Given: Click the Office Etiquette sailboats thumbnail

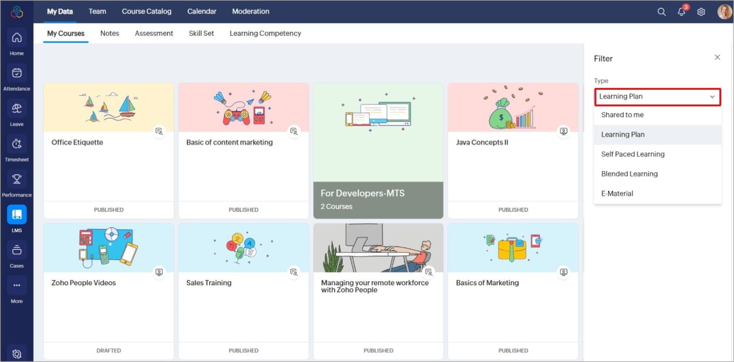Looking at the screenshot, I should [x=109, y=108].
